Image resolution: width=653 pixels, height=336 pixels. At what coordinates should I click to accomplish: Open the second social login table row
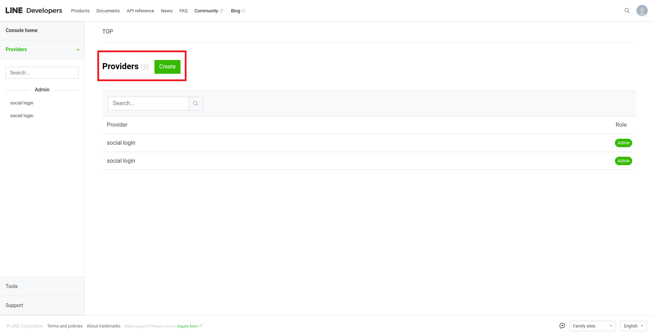tap(369, 161)
